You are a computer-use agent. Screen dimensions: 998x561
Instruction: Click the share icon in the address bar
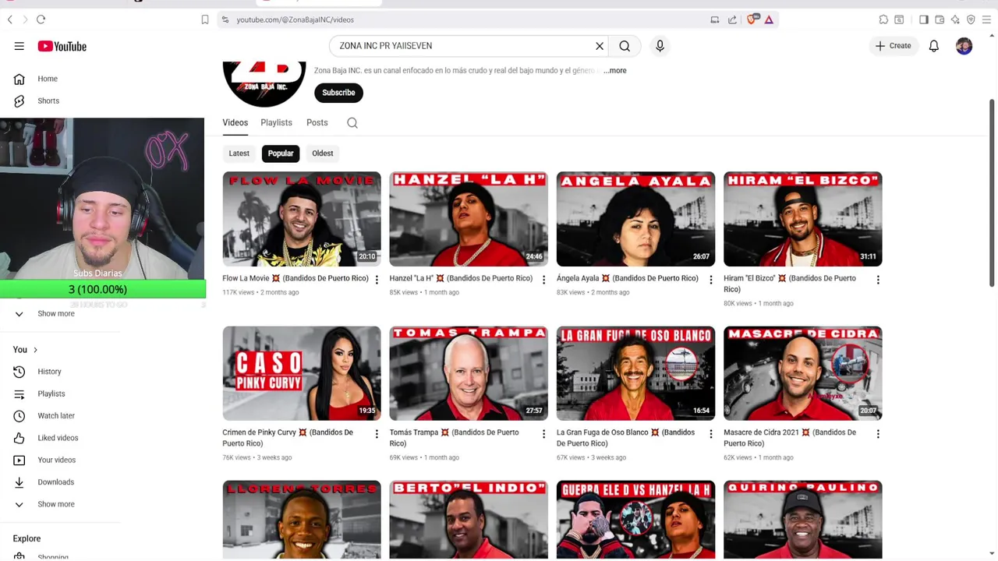click(732, 19)
